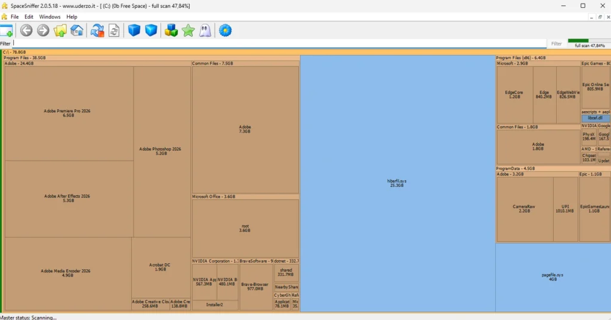The image size is (611, 320).
Task: Open the File menu
Action: point(15,17)
